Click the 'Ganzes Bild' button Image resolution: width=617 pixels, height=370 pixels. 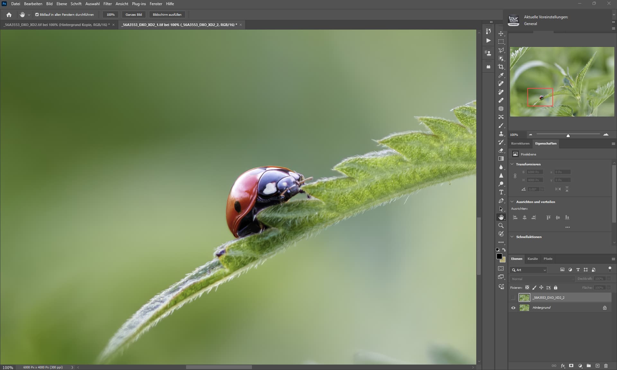point(134,14)
